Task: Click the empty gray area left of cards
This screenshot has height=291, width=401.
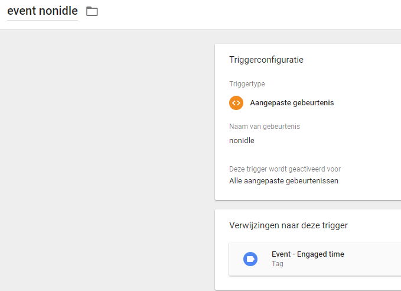Action: coord(106,160)
